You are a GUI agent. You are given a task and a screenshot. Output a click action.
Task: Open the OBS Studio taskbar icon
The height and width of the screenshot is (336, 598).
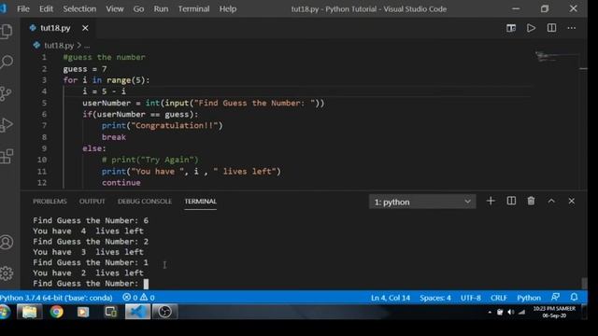(x=164, y=312)
